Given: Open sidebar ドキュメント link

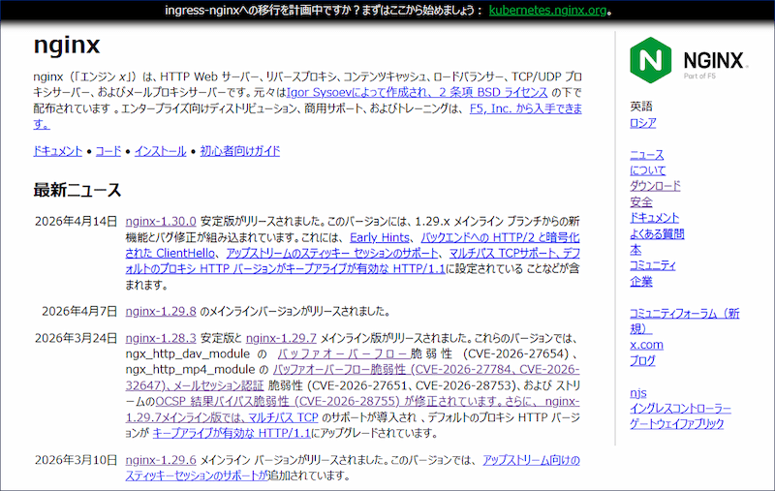Looking at the screenshot, I should click(655, 218).
